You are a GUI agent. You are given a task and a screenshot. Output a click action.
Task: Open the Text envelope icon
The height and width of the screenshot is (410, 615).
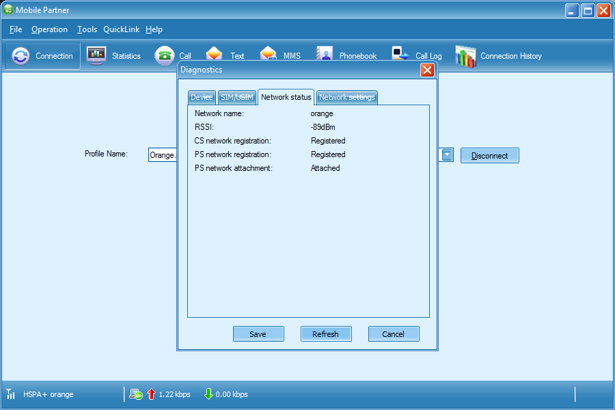pos(214,53)
